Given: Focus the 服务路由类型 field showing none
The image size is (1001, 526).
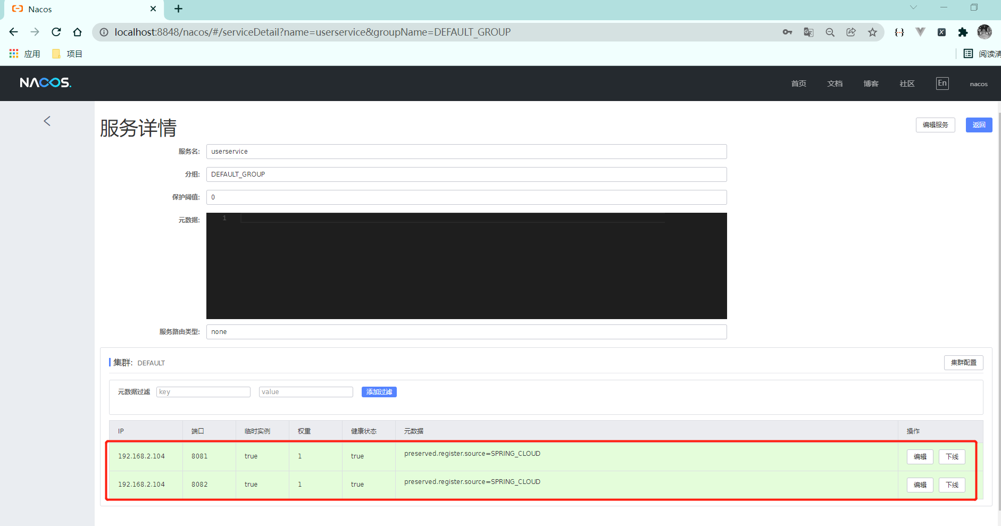Looking at the screenshot, I should point(466,332).
